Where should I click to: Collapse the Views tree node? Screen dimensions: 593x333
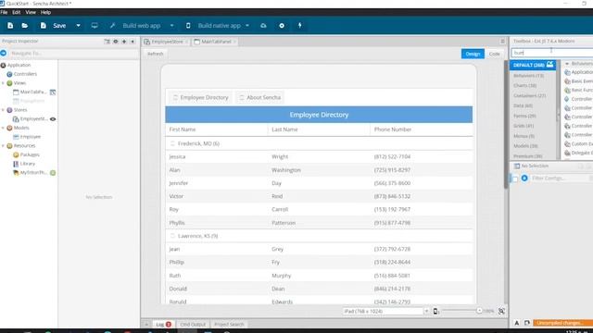[3, 83]
